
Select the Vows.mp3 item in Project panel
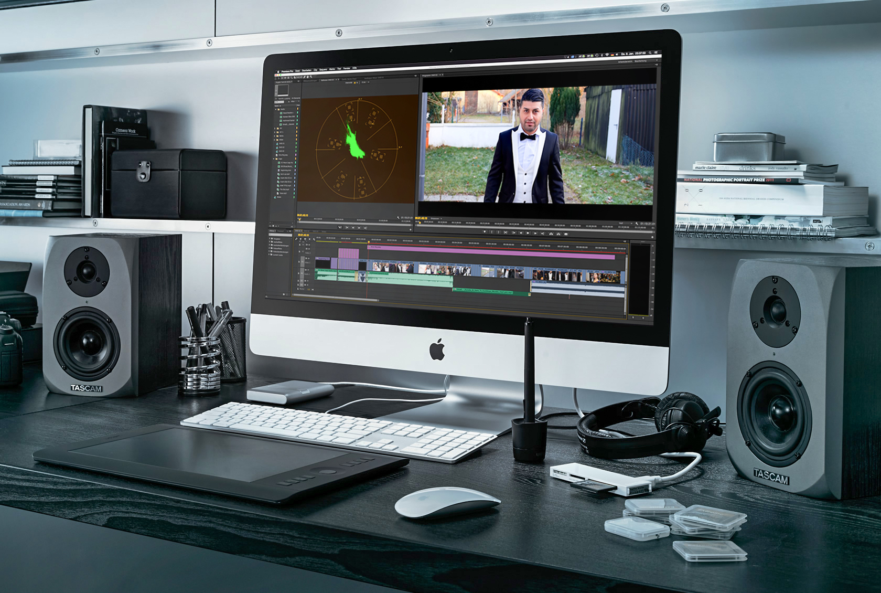click(x=283, y=193)
